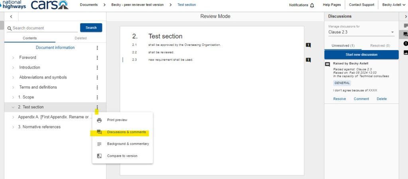408x179 pixels.
Task: Collapse left contents panel with back arrow
Action: pos(11,16)
